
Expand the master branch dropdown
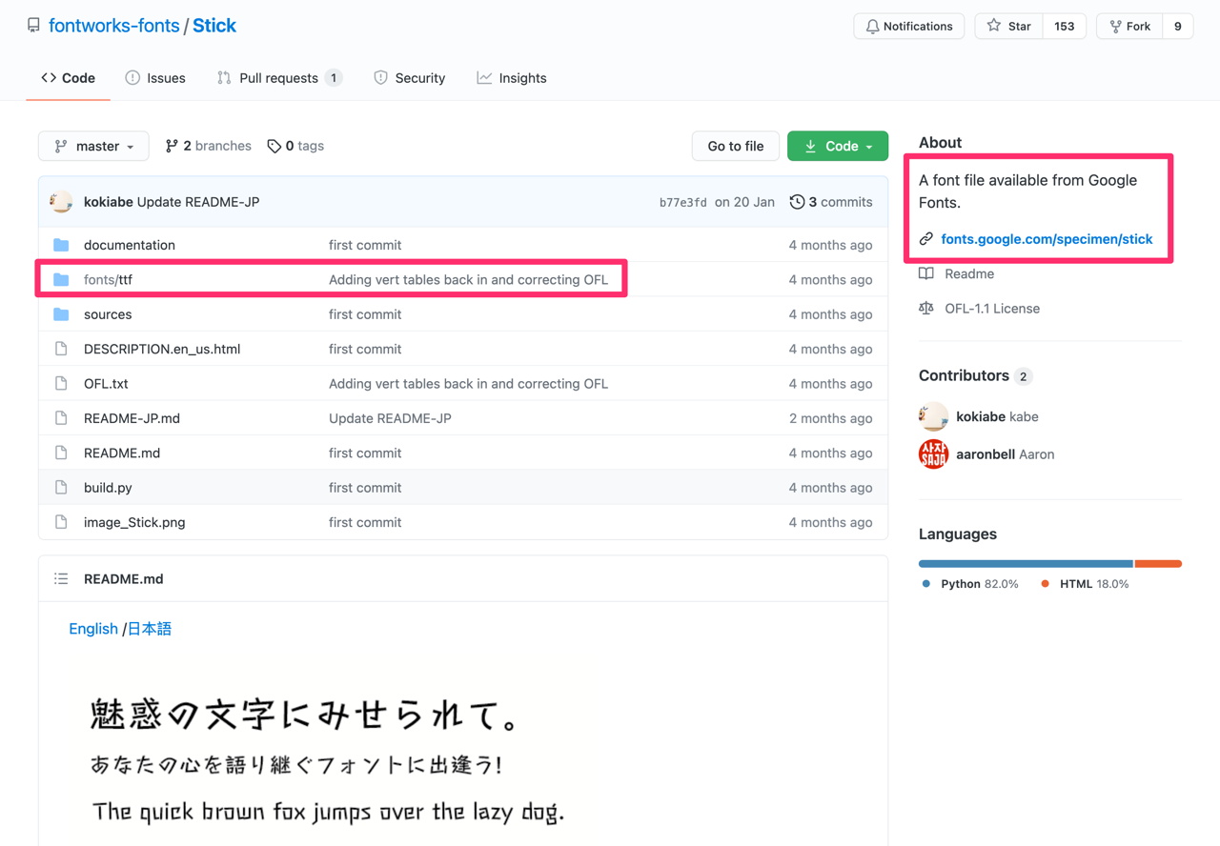(x=93, y=146)
